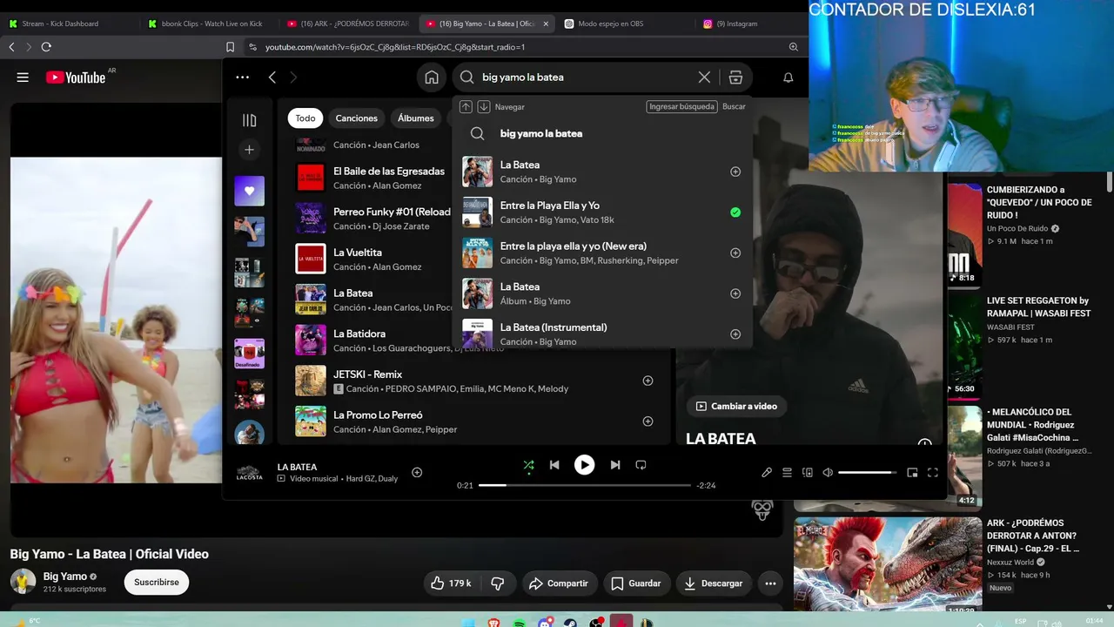Open Spotify miniplayer
This screenshot has height=627, width=1114.
tap(912, 473)
